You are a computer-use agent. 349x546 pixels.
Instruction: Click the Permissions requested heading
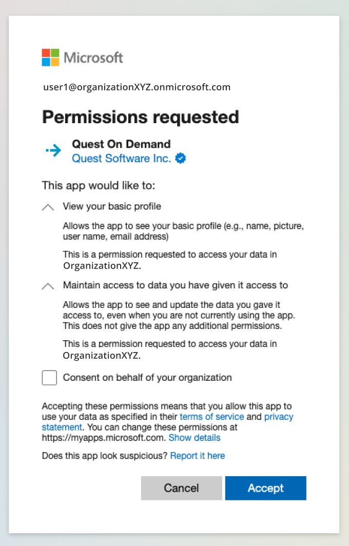click(x=140, y=117)
